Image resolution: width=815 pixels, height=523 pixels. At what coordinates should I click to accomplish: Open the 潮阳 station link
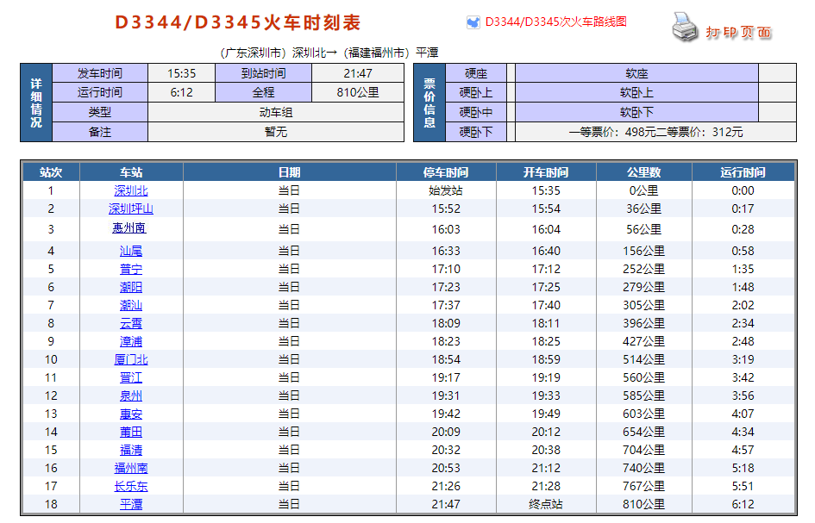[131, 287]
